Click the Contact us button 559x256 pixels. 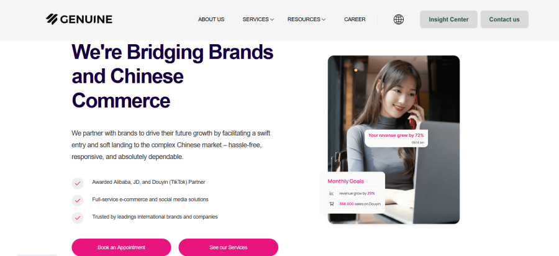[504, 19]
